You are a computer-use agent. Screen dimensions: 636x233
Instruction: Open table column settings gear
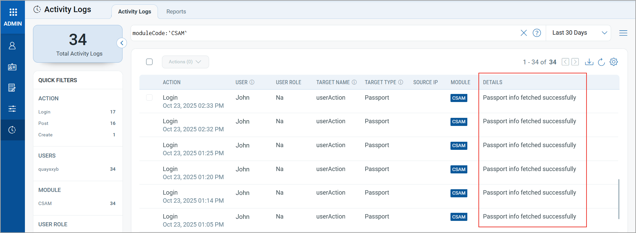(x=614, y=62)
